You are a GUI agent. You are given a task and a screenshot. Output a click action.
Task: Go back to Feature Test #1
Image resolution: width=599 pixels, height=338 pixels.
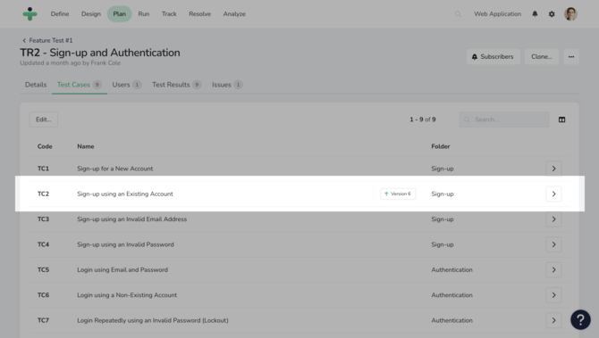[x=47, y=40]
